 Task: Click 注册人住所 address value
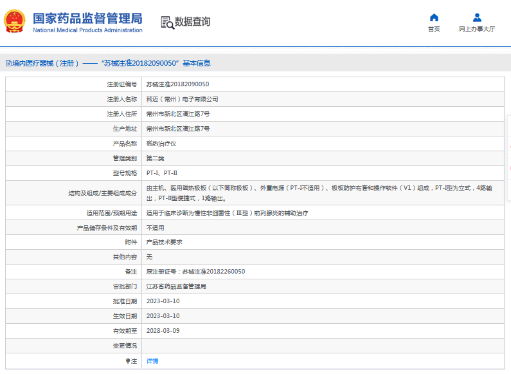click(178, 114)
